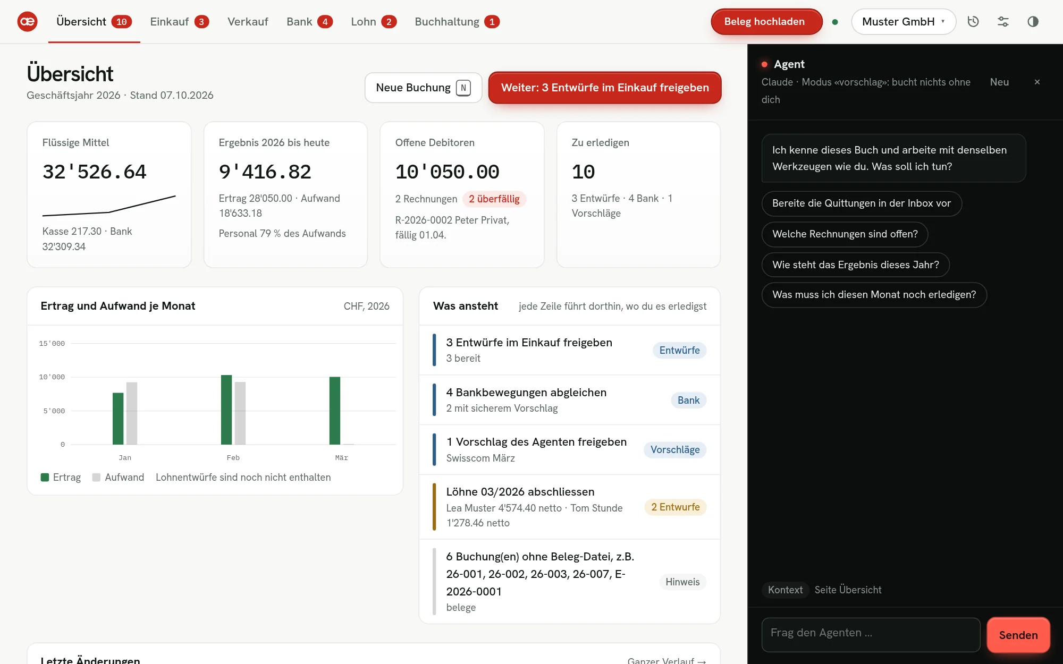The height and width of the screenshot is (664, 1063).
Task: Open the Ganzer Verlauf arrow link
Action: coord(667,660)
